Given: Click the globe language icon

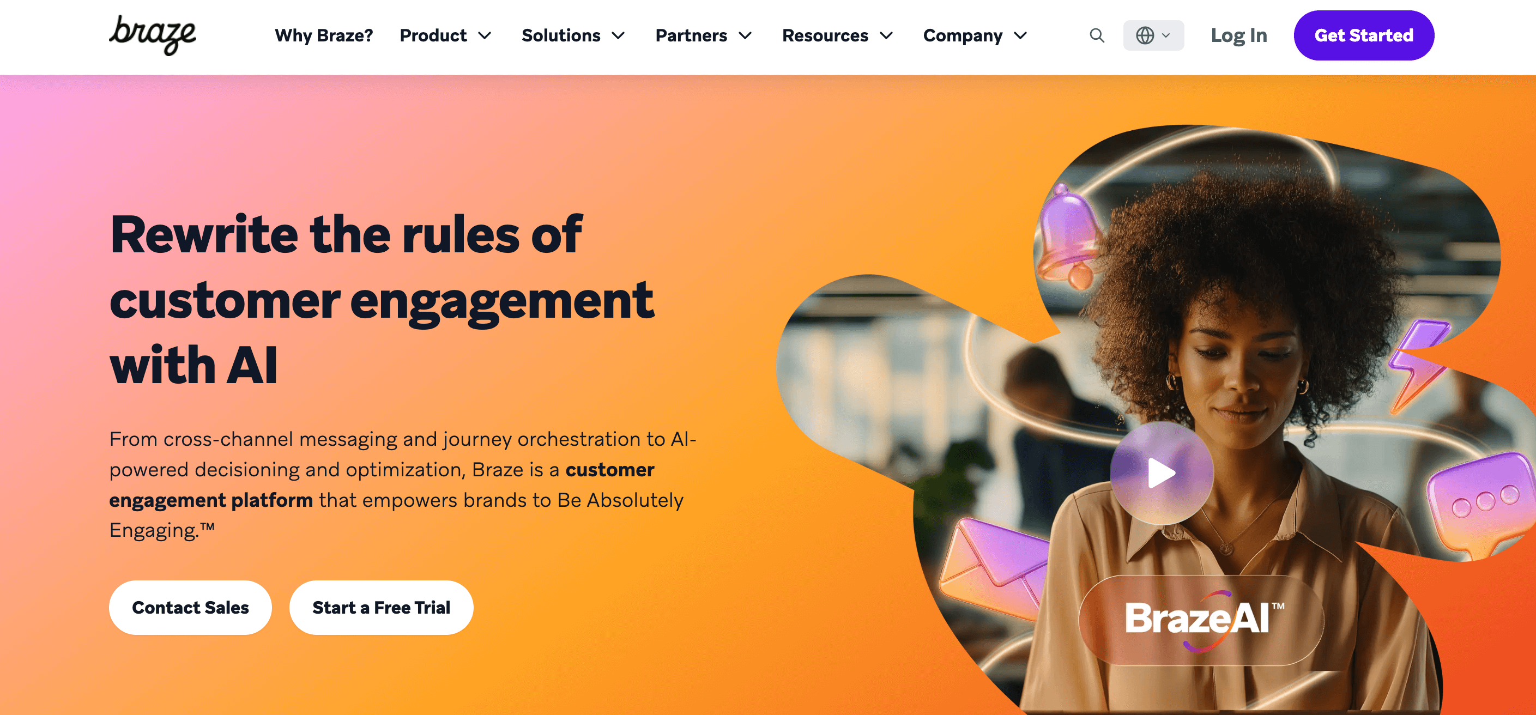Looking at the screenshot, I should (1144, 36).
